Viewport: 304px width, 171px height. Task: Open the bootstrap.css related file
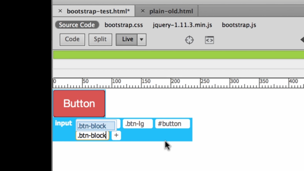point(124,25)
